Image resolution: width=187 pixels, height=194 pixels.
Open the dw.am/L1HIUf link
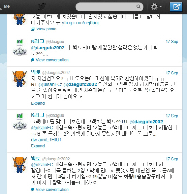46,140
